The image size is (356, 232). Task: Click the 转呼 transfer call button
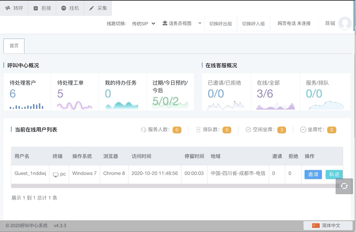14,8
